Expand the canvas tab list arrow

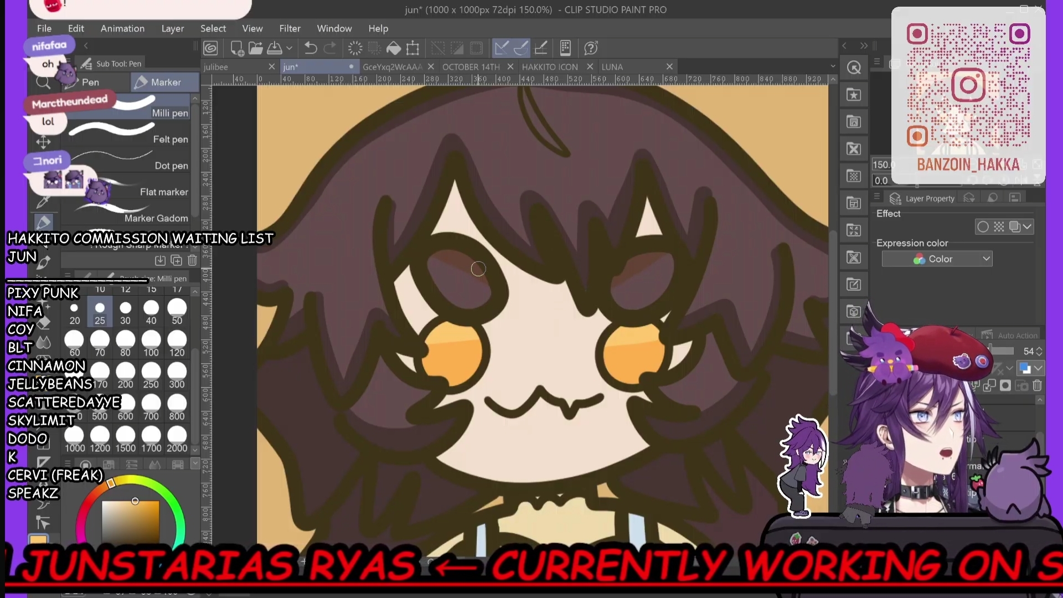833,66
